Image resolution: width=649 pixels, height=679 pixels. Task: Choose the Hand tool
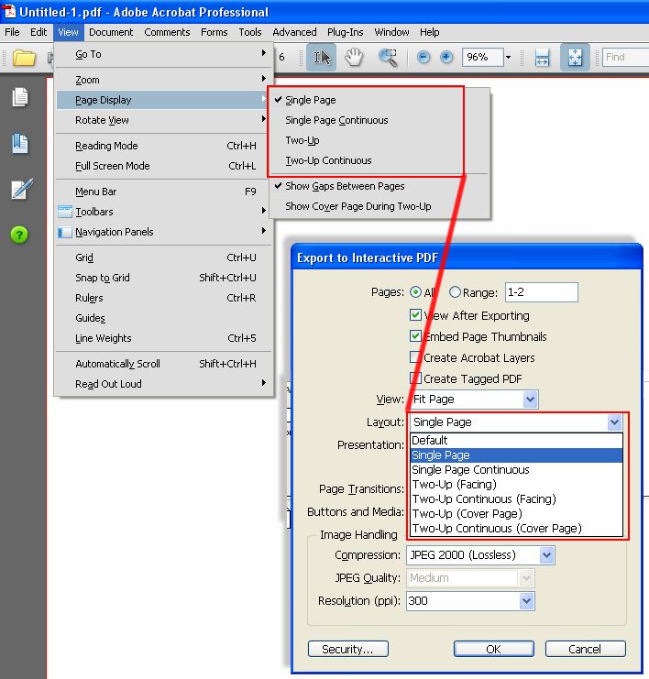(354, 57)
